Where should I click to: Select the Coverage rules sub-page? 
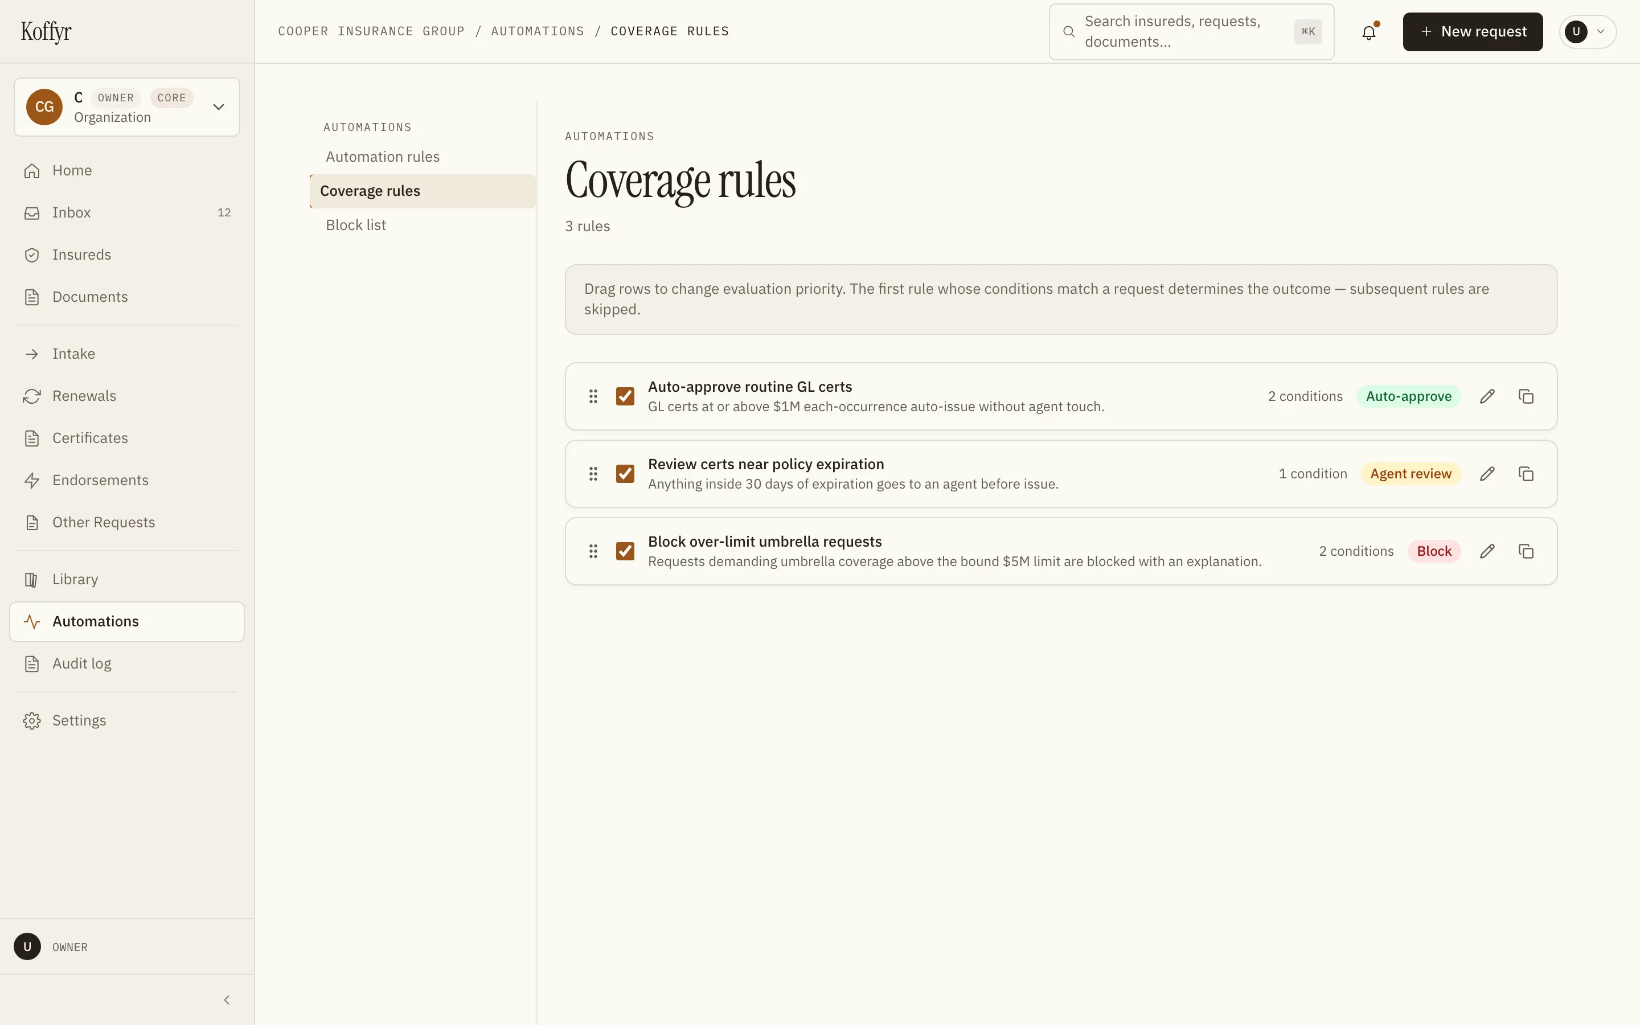pos(422,191)
